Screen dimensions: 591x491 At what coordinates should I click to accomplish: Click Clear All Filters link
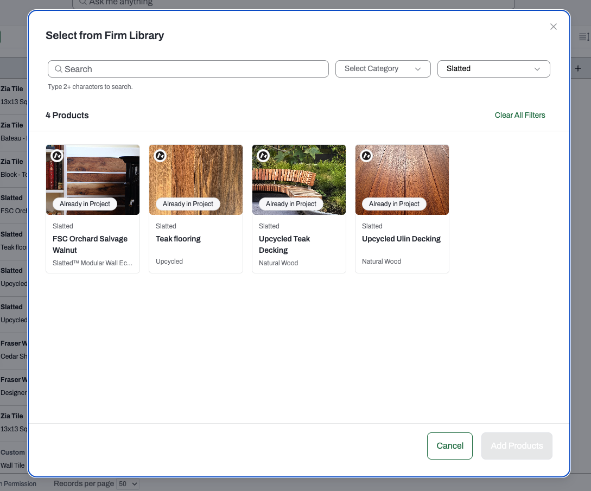pyautogui.click(x=520, y=116)
